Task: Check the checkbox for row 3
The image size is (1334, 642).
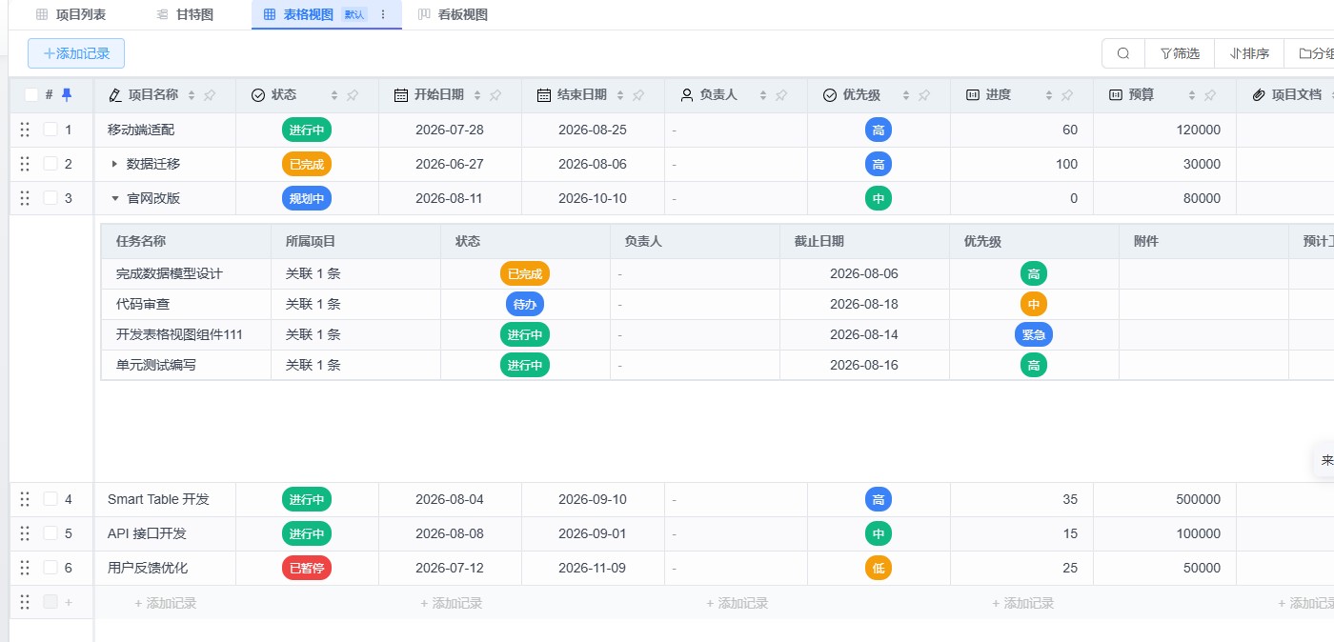Action: click(x=51, y=198)
